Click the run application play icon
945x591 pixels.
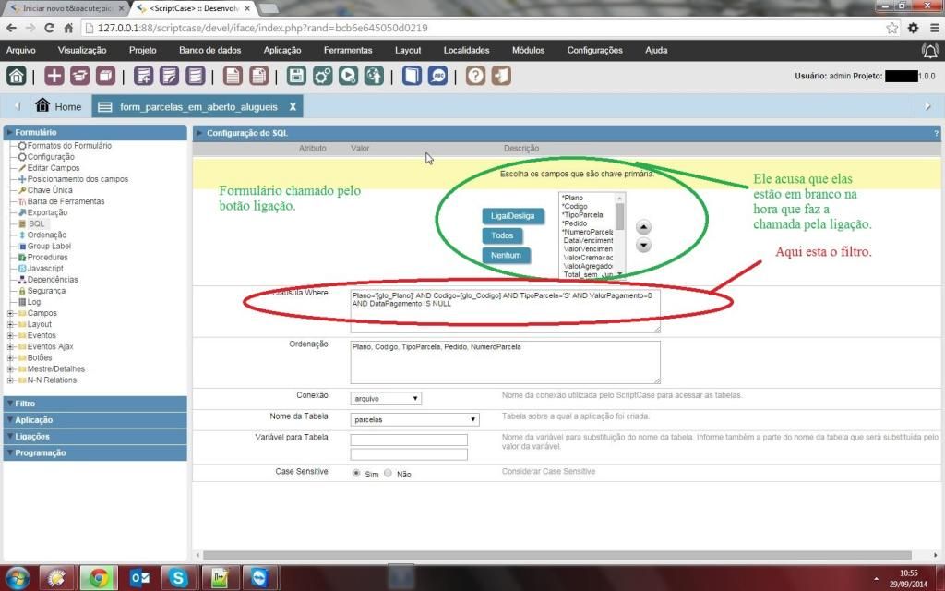(348, 76)
